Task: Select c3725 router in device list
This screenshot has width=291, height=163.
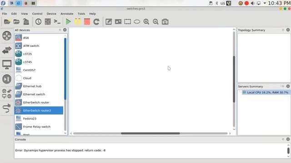Action: click(x=39, y=54)
